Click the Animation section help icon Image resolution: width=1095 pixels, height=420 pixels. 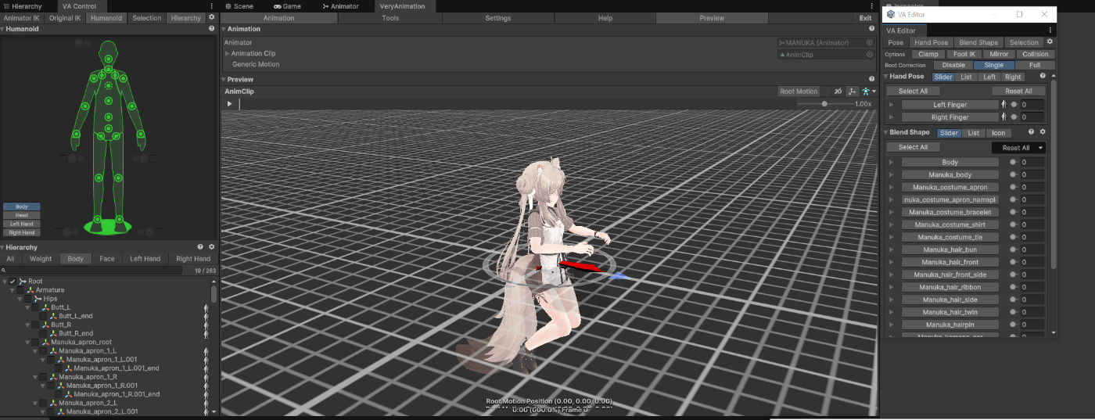tap(871, 29)
